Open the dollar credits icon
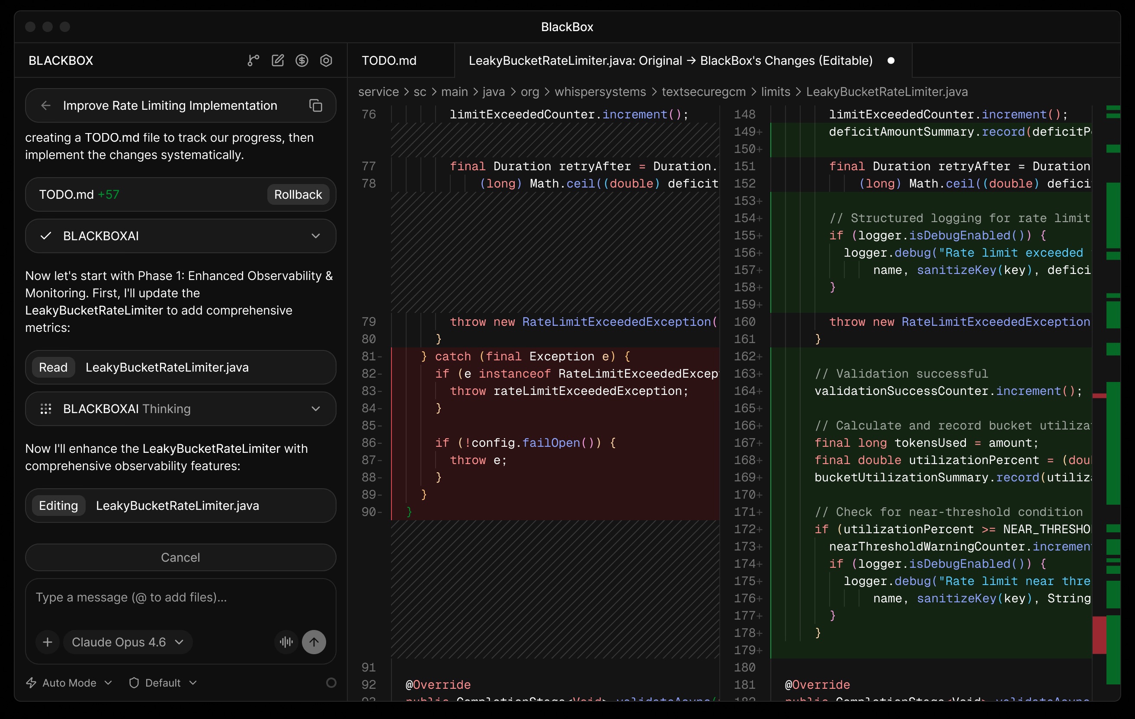1135x719 pixels. pyautogui.click(x=301, y=61)
